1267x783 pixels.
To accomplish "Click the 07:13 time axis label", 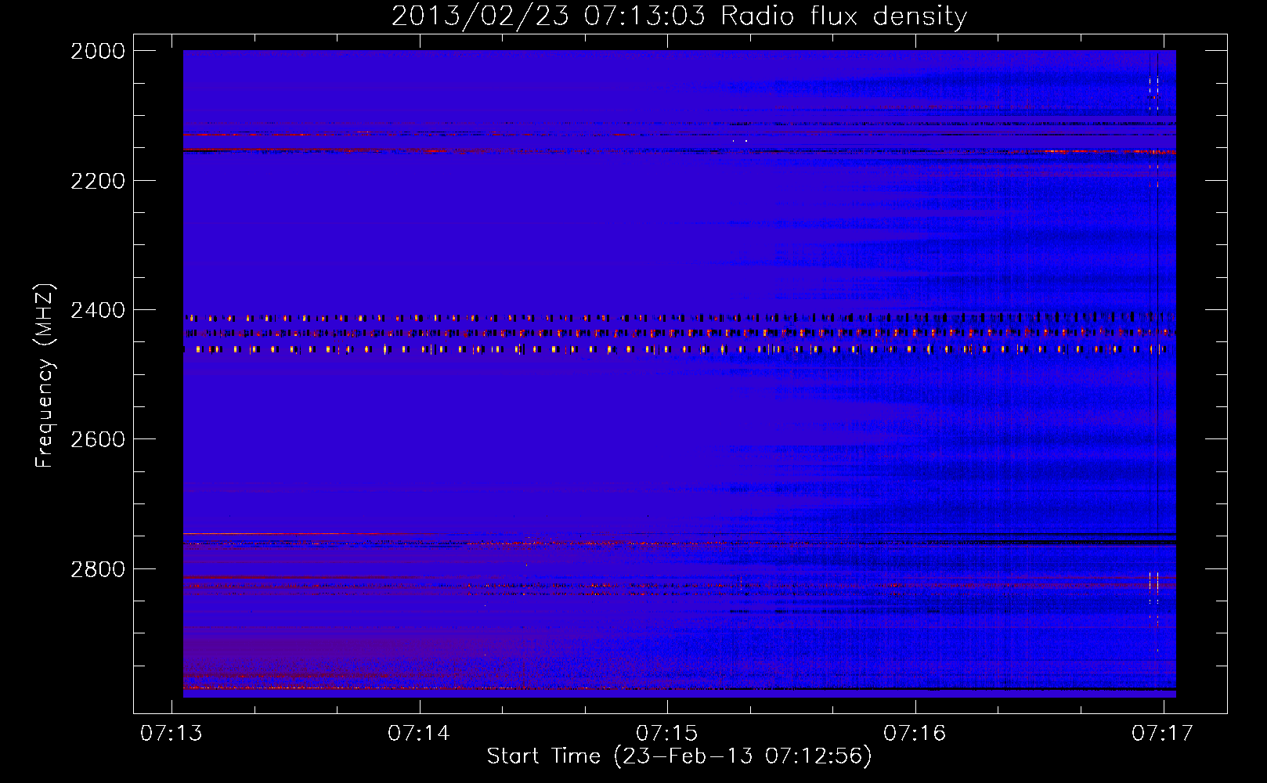I will [171, 733].
